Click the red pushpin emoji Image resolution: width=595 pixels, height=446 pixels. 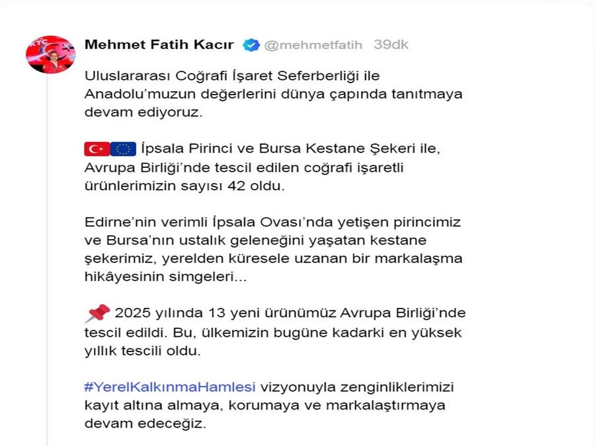(97, 313)
